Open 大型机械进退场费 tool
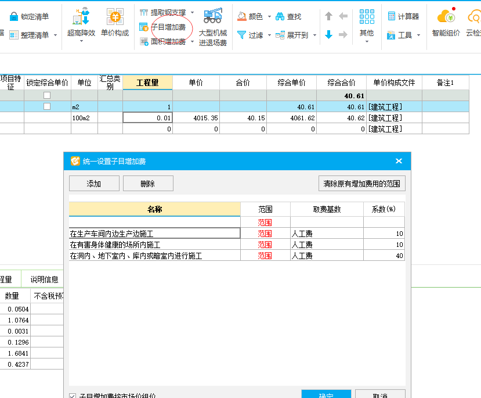Screen dimensions: 481x398 click(212, 27)
